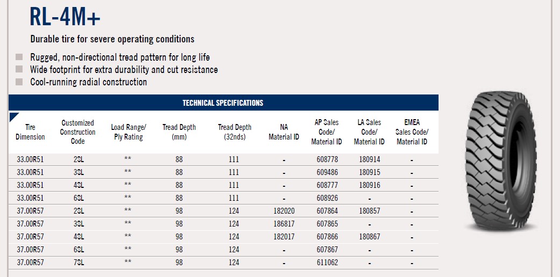
Task: Click AP sales code 608778
Action: click(327, 159)
